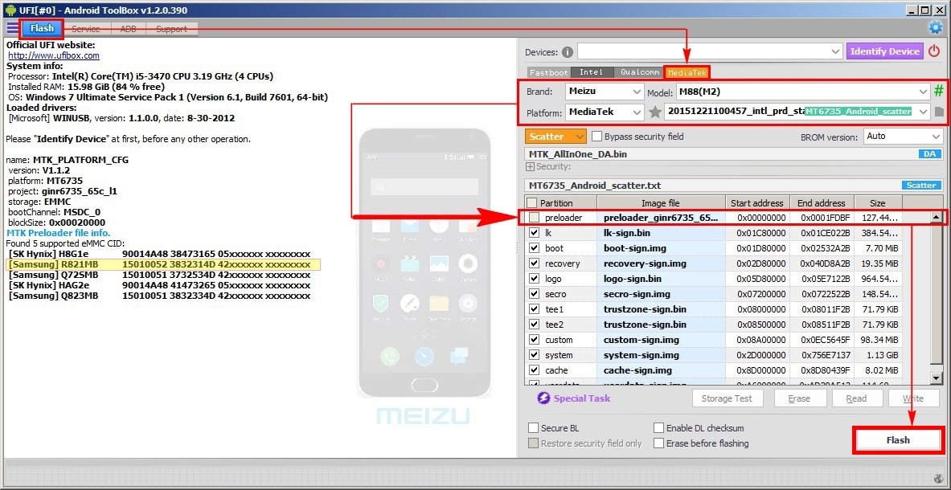The width and height of the screenshot is (951, 490).
Task: Switch to the Flash tab
Action: click(42, 28)
